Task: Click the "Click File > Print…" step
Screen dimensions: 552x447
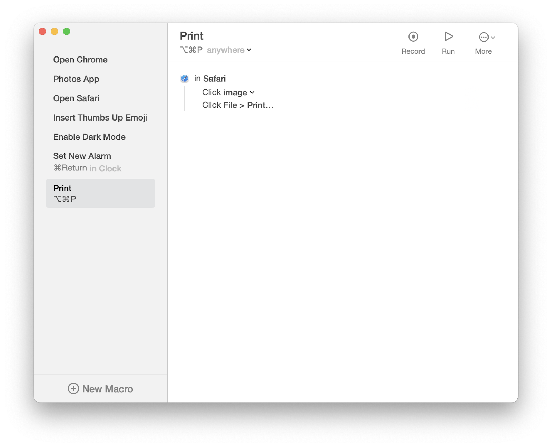Action: pyautogui.click(x=237, y=105)
